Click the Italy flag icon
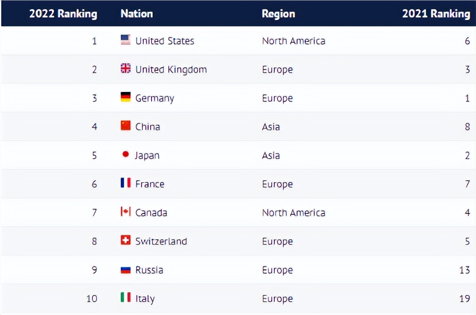The image size is (476, 315). [126, 298]
